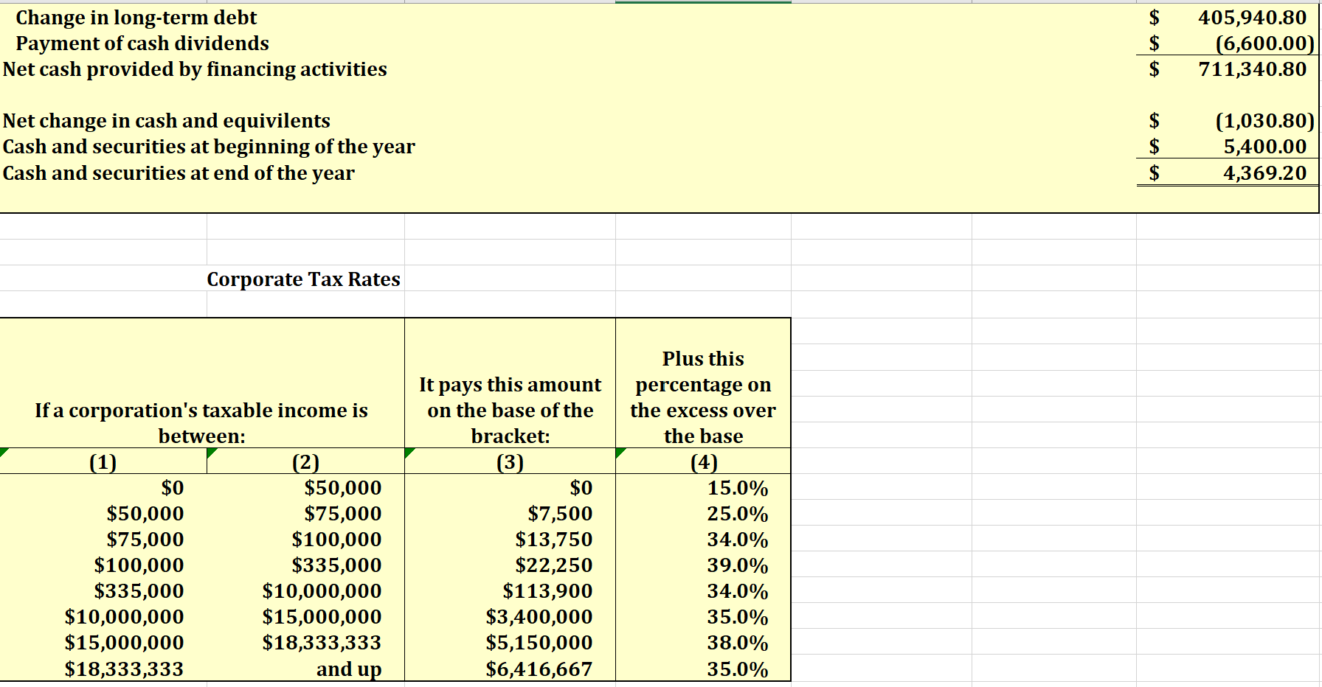Screen dimensions: 1322x687
Task: Click the $75,000 lower bound in column (1)
Action: (x=145, y=540)
